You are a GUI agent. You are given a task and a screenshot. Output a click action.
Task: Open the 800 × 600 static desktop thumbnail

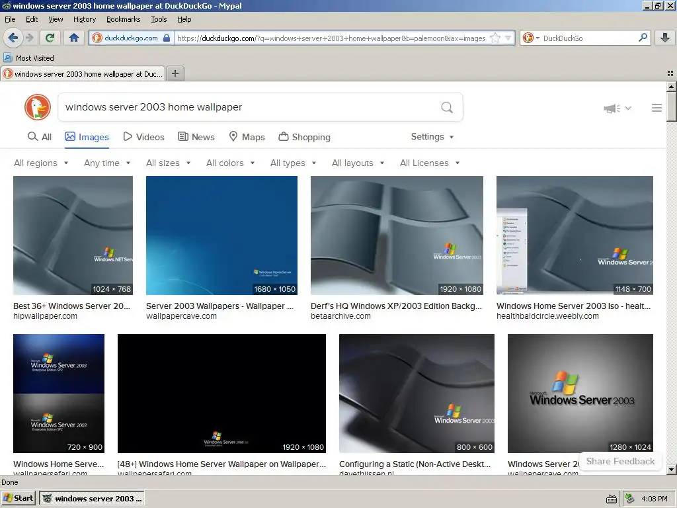pyautogui.click(x=417, y=394)
